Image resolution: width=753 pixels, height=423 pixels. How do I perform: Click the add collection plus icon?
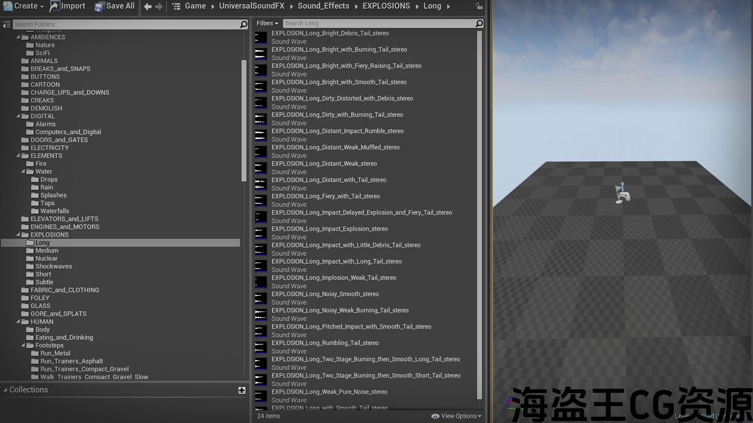[242, 390]
